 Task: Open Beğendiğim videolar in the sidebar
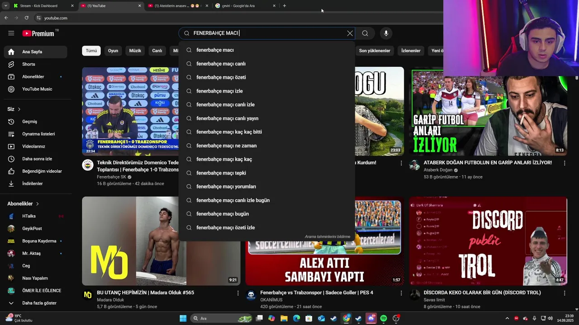point(36,171)
